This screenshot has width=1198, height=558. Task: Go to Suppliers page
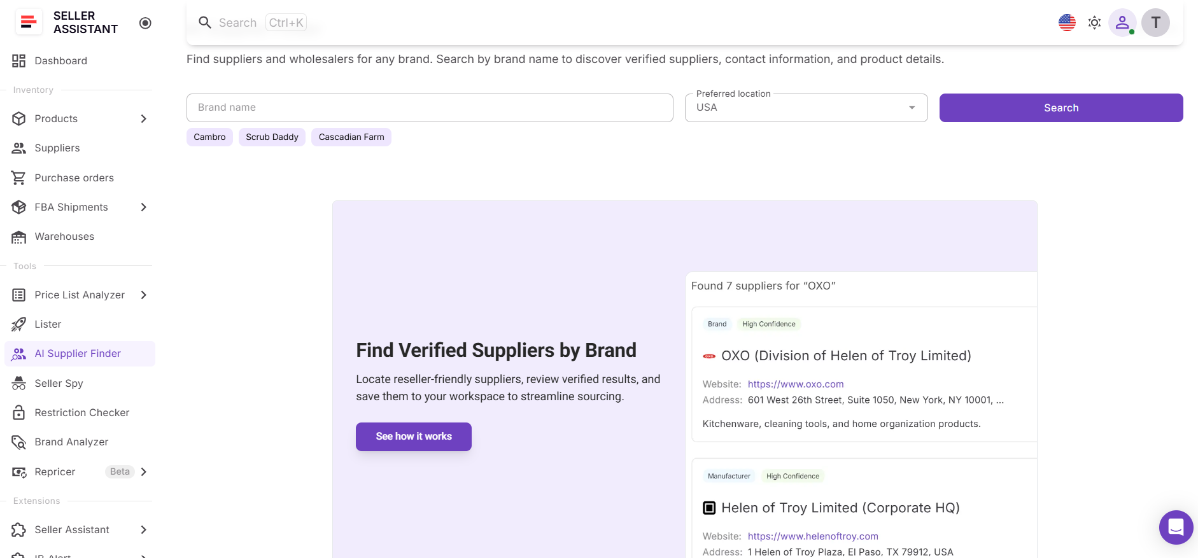[x=80, y=148]
